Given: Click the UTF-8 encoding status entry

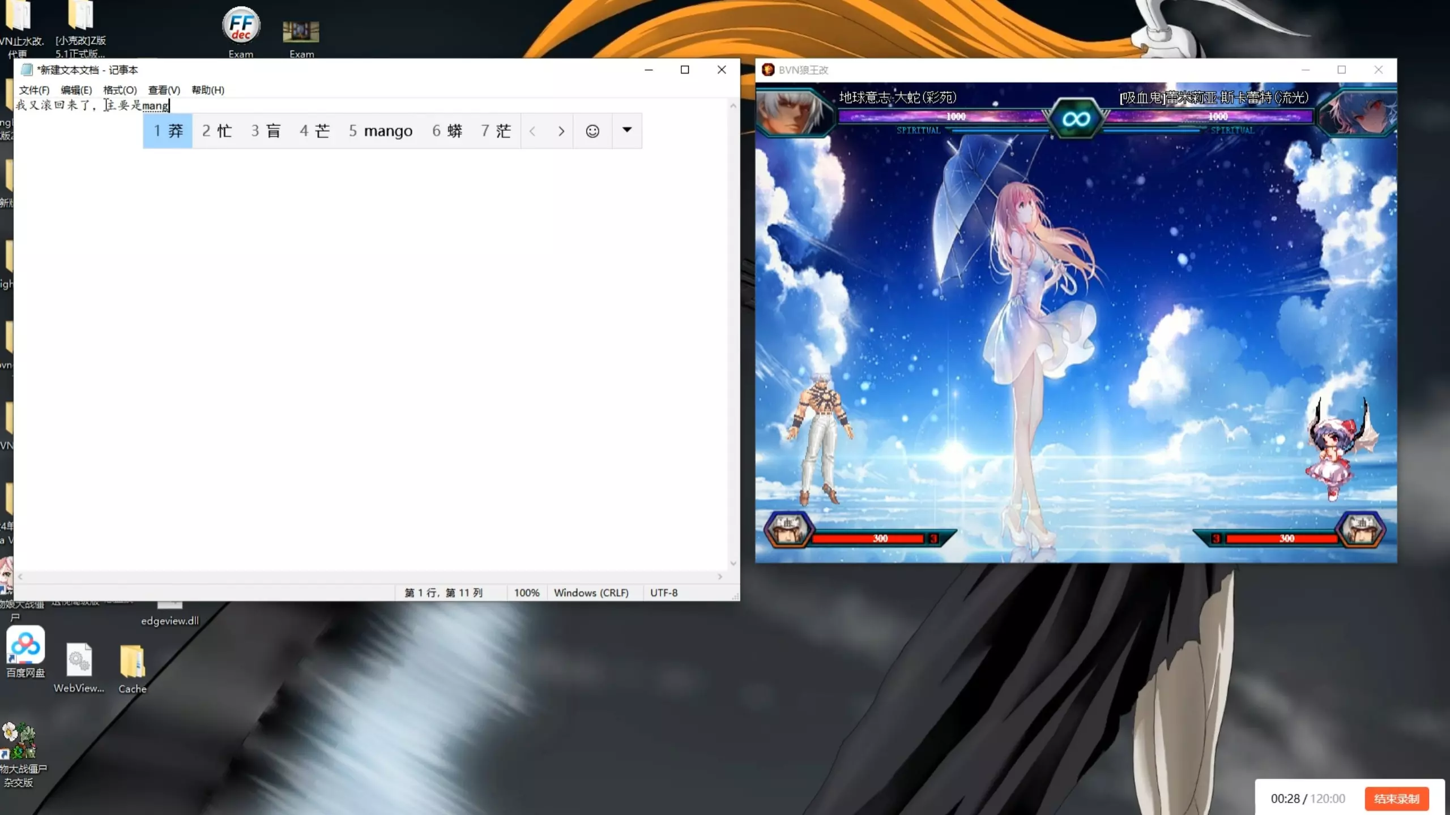Looking at the screenshot, I should click(x=664, y=593).
